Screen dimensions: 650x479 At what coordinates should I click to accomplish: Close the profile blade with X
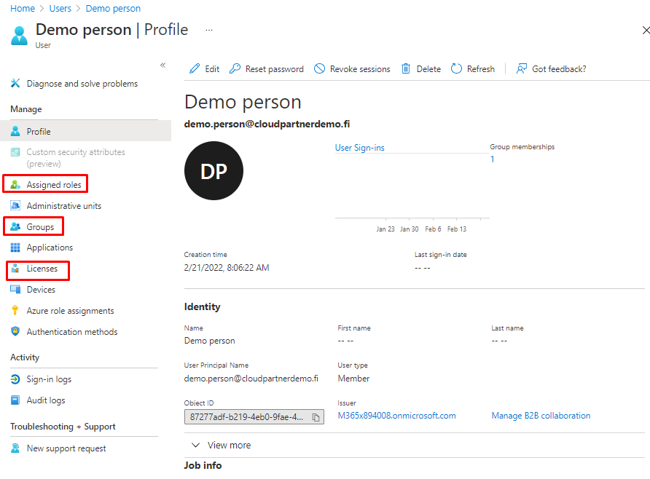(646, 31)
